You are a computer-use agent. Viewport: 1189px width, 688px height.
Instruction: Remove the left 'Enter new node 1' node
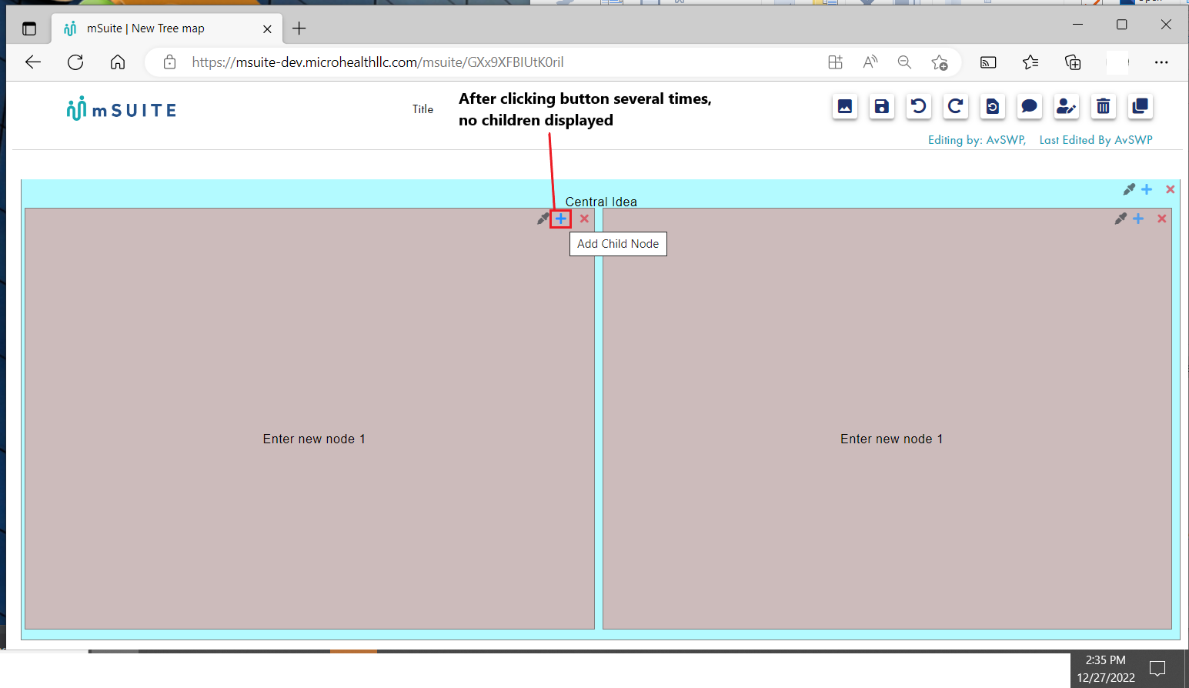pos(584,219)
